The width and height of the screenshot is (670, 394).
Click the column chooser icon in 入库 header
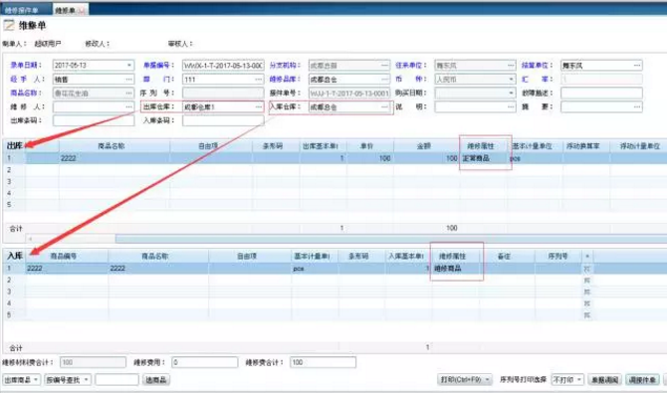[x=587, y=256]
